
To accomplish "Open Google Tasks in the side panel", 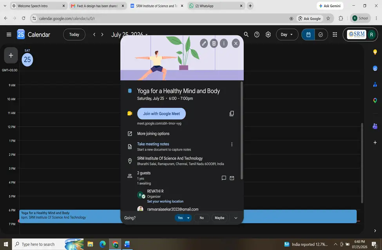I will [375, 68].
